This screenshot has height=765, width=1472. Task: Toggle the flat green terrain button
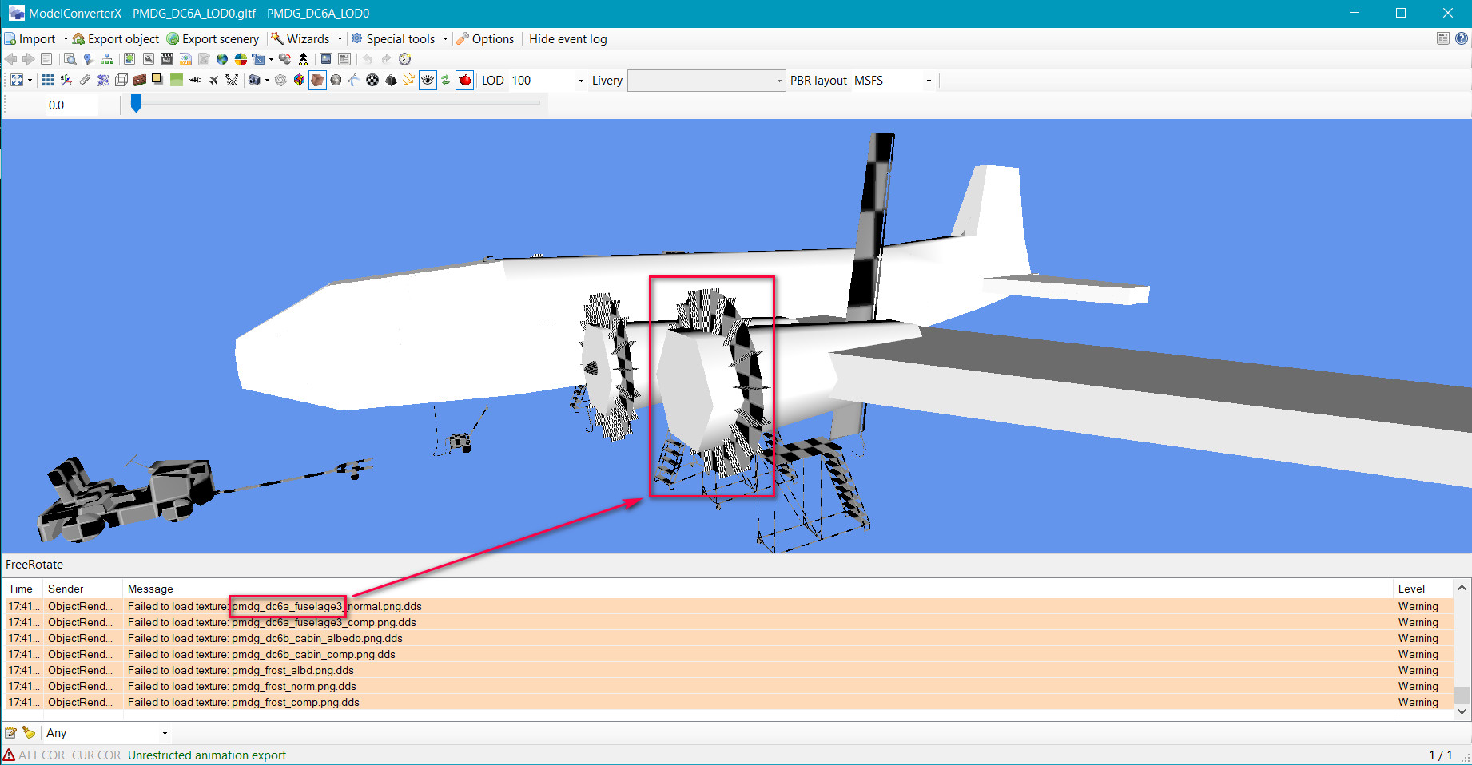[x=177, y=80]
